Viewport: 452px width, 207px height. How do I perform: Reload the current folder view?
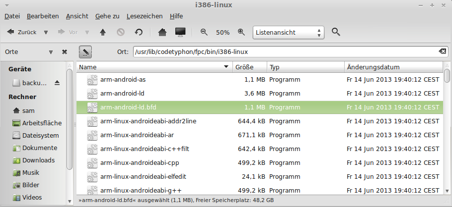coord(139,33)
